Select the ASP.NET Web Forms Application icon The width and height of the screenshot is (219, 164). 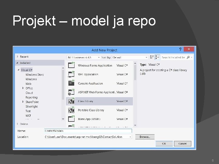71,92
